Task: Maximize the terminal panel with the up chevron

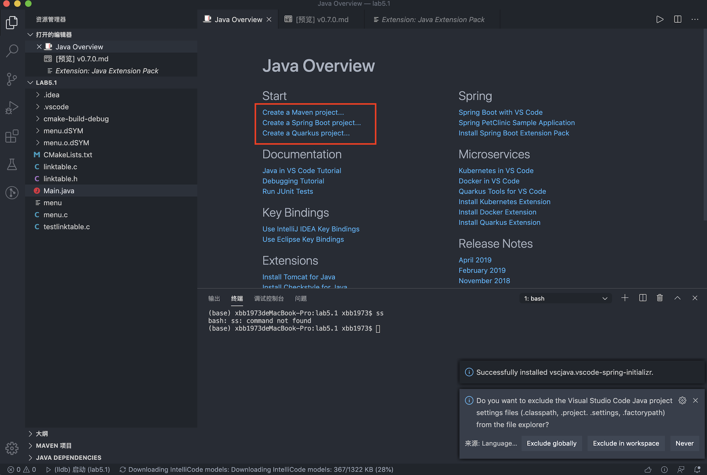Action: coord(677,298)
